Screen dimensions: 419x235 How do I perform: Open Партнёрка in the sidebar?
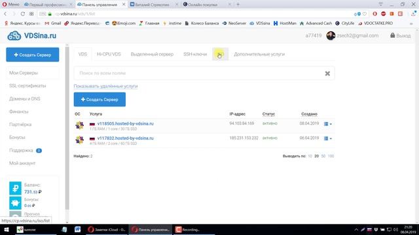pos(20,125)
